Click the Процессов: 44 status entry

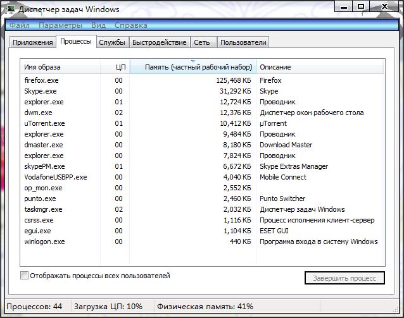point(34,307)
